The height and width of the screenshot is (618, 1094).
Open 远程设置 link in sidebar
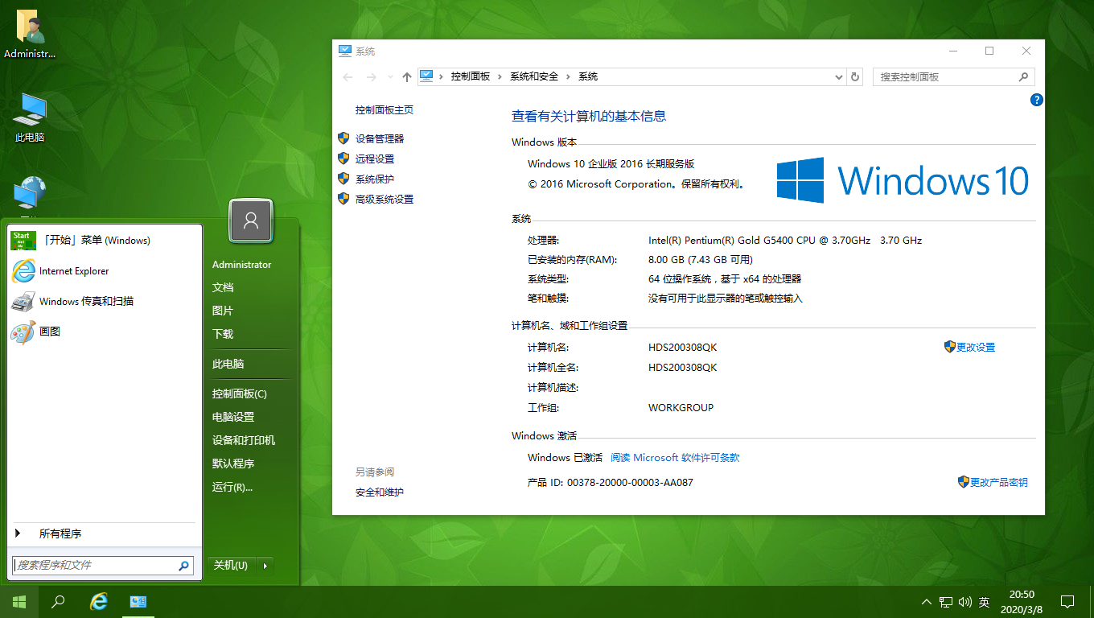pyautogui.click(x=375, y=159)
